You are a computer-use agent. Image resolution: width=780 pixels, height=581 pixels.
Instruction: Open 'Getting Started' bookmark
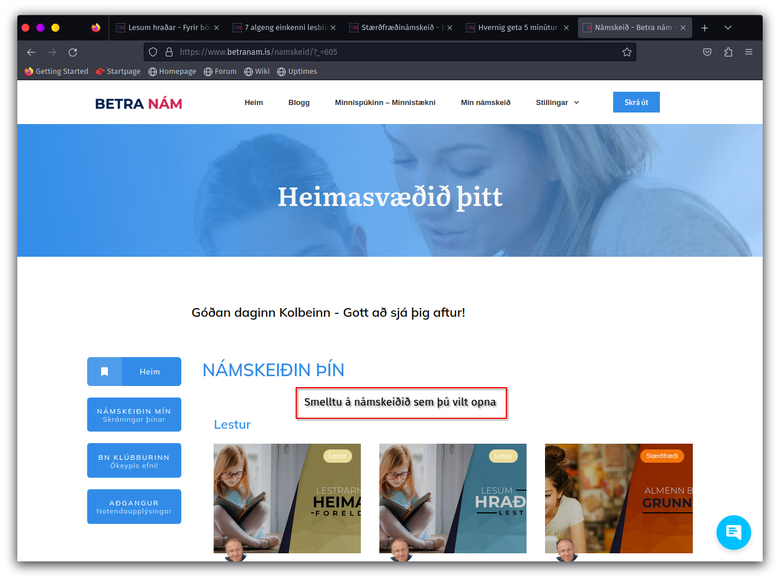pyautogui.click(x=57, y=72)
